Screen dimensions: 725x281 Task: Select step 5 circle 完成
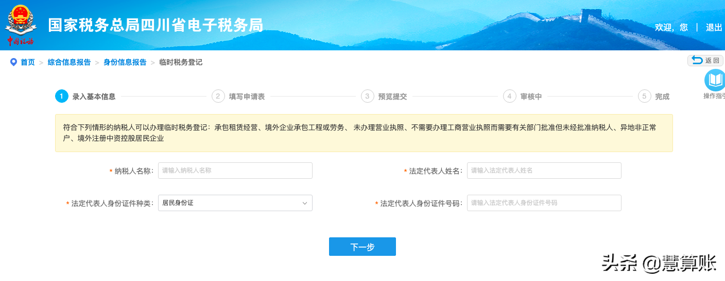[645, 96]
